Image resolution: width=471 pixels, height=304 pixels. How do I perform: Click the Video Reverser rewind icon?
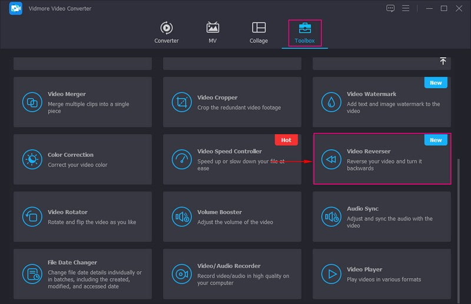coord(331,159)
